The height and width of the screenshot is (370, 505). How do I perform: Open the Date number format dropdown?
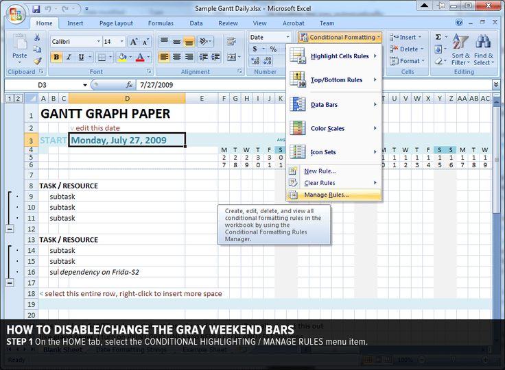click(x=288, y=37)
